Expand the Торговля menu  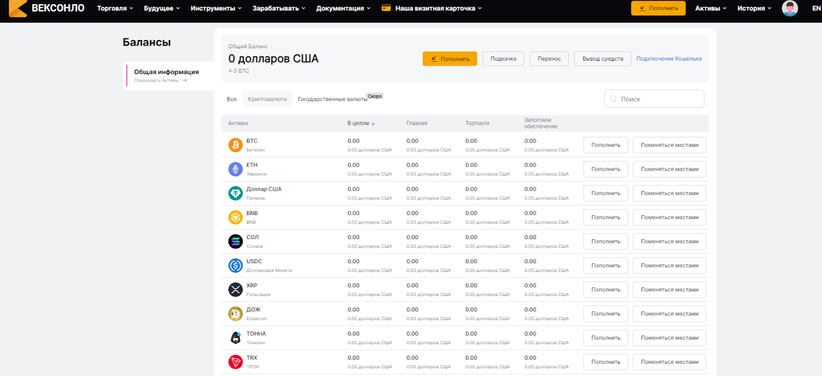[x=115, y=8]
